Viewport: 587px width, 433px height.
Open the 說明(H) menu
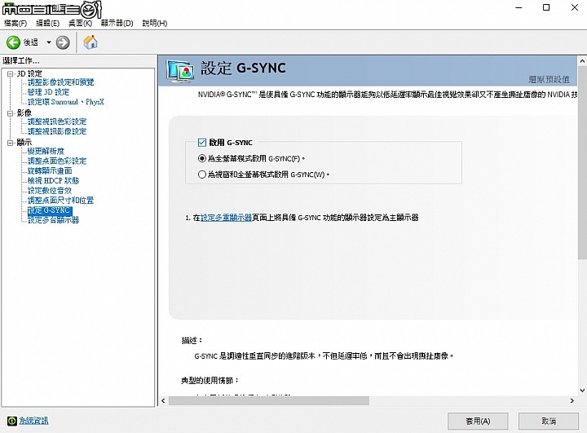[x=155, y=23]
